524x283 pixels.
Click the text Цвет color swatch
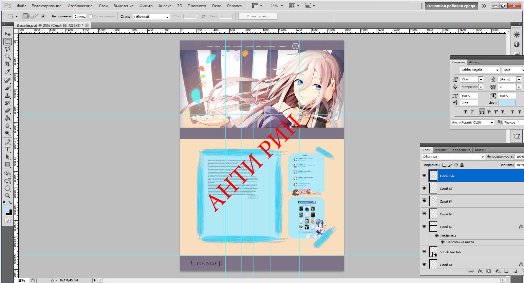(x=507, y=103)
